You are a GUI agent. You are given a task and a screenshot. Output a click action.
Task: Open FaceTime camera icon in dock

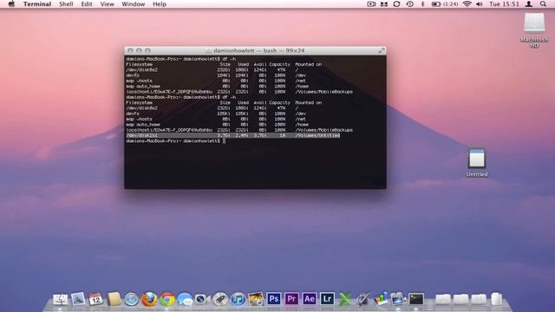click(x=202, y=299)
